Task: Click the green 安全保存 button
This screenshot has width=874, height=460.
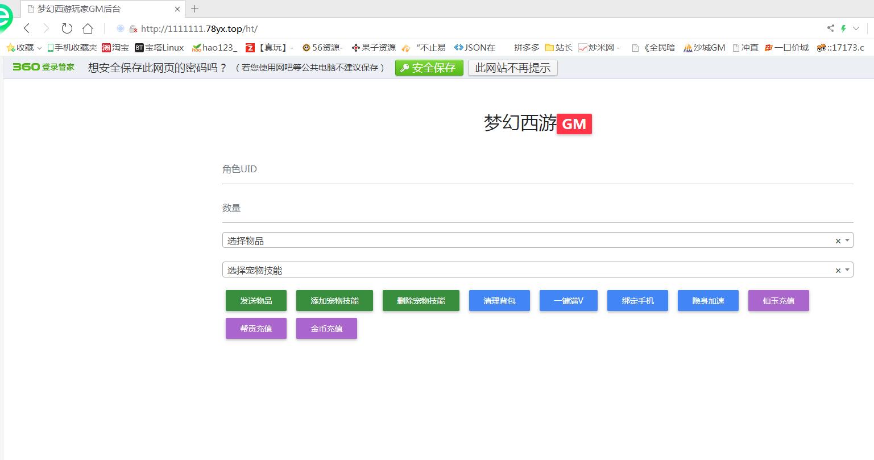Action: (429, 68)
